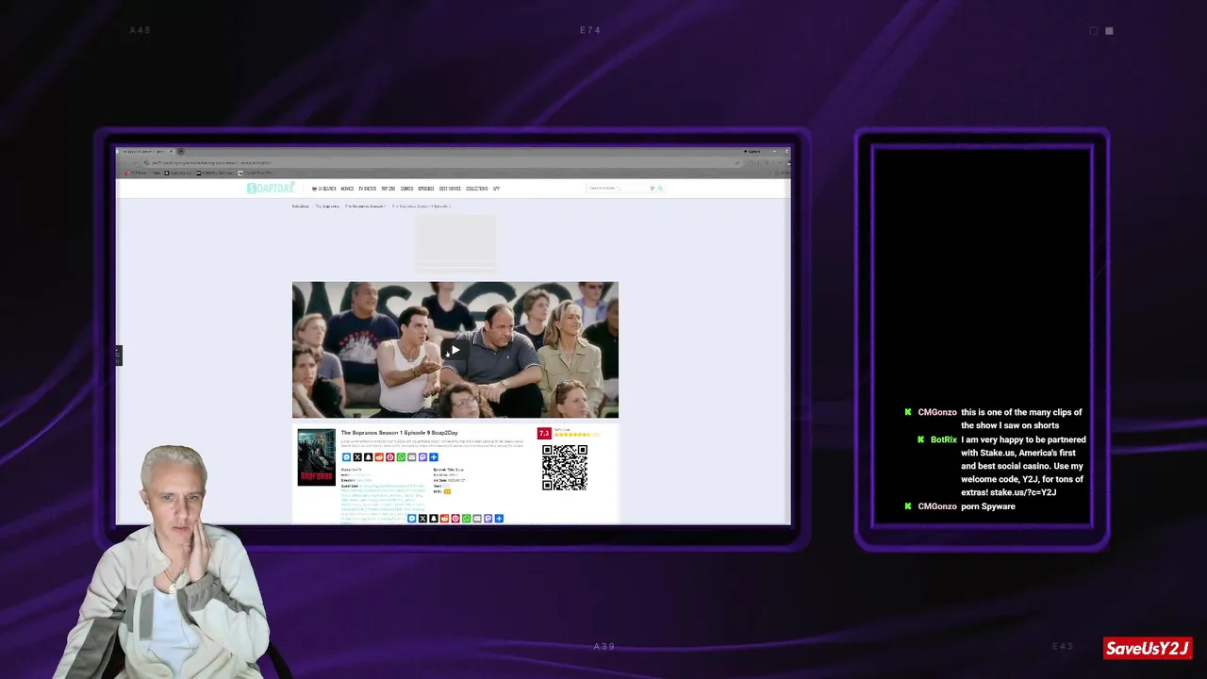
Task: Focus the site search movies field
Action: point(617,189)
